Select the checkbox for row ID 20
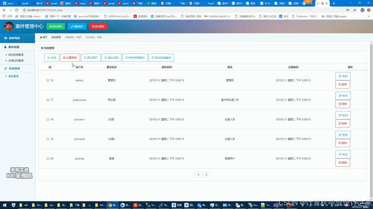 click(x=48, y=158)
